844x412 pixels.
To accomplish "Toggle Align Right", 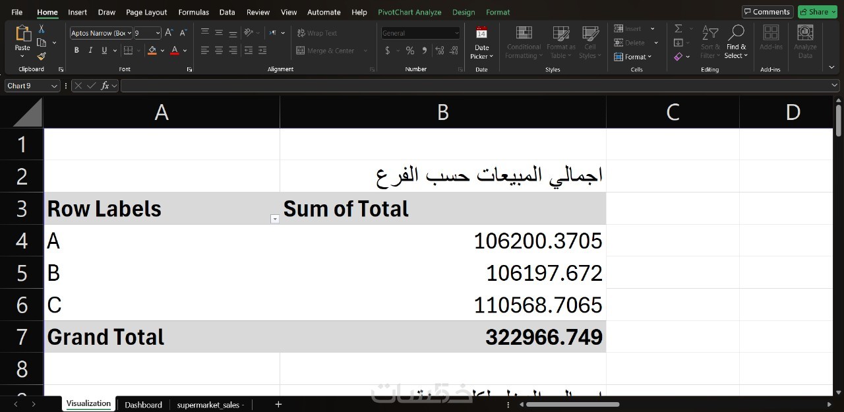I will tap(233, 50).
